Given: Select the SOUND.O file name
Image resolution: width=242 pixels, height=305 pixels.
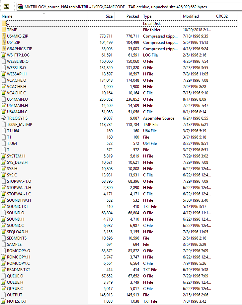Looking at the screenshot, I should [16, 213].
